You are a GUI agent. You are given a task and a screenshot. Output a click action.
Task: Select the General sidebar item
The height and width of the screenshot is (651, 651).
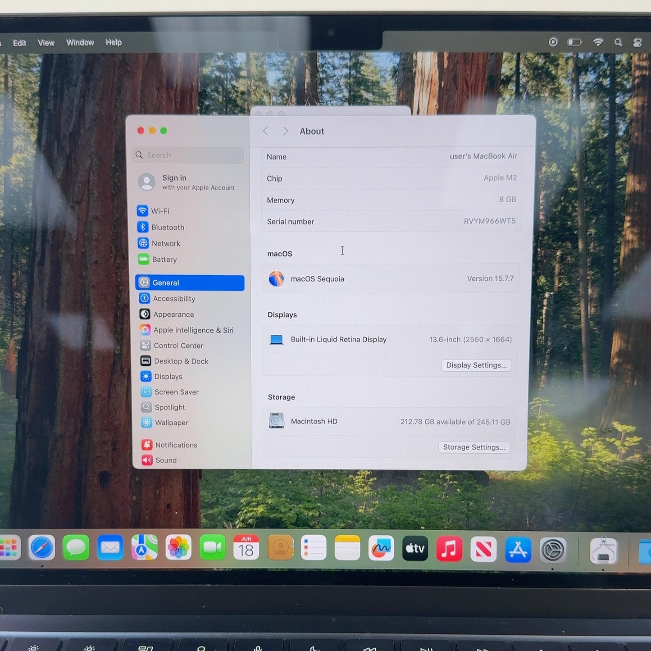[x=190, y=283]
